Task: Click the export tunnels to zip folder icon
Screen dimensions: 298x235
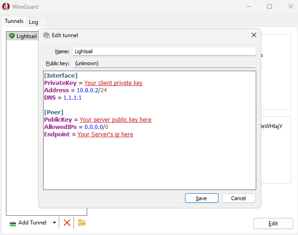Action: click(x=82, y=223)
